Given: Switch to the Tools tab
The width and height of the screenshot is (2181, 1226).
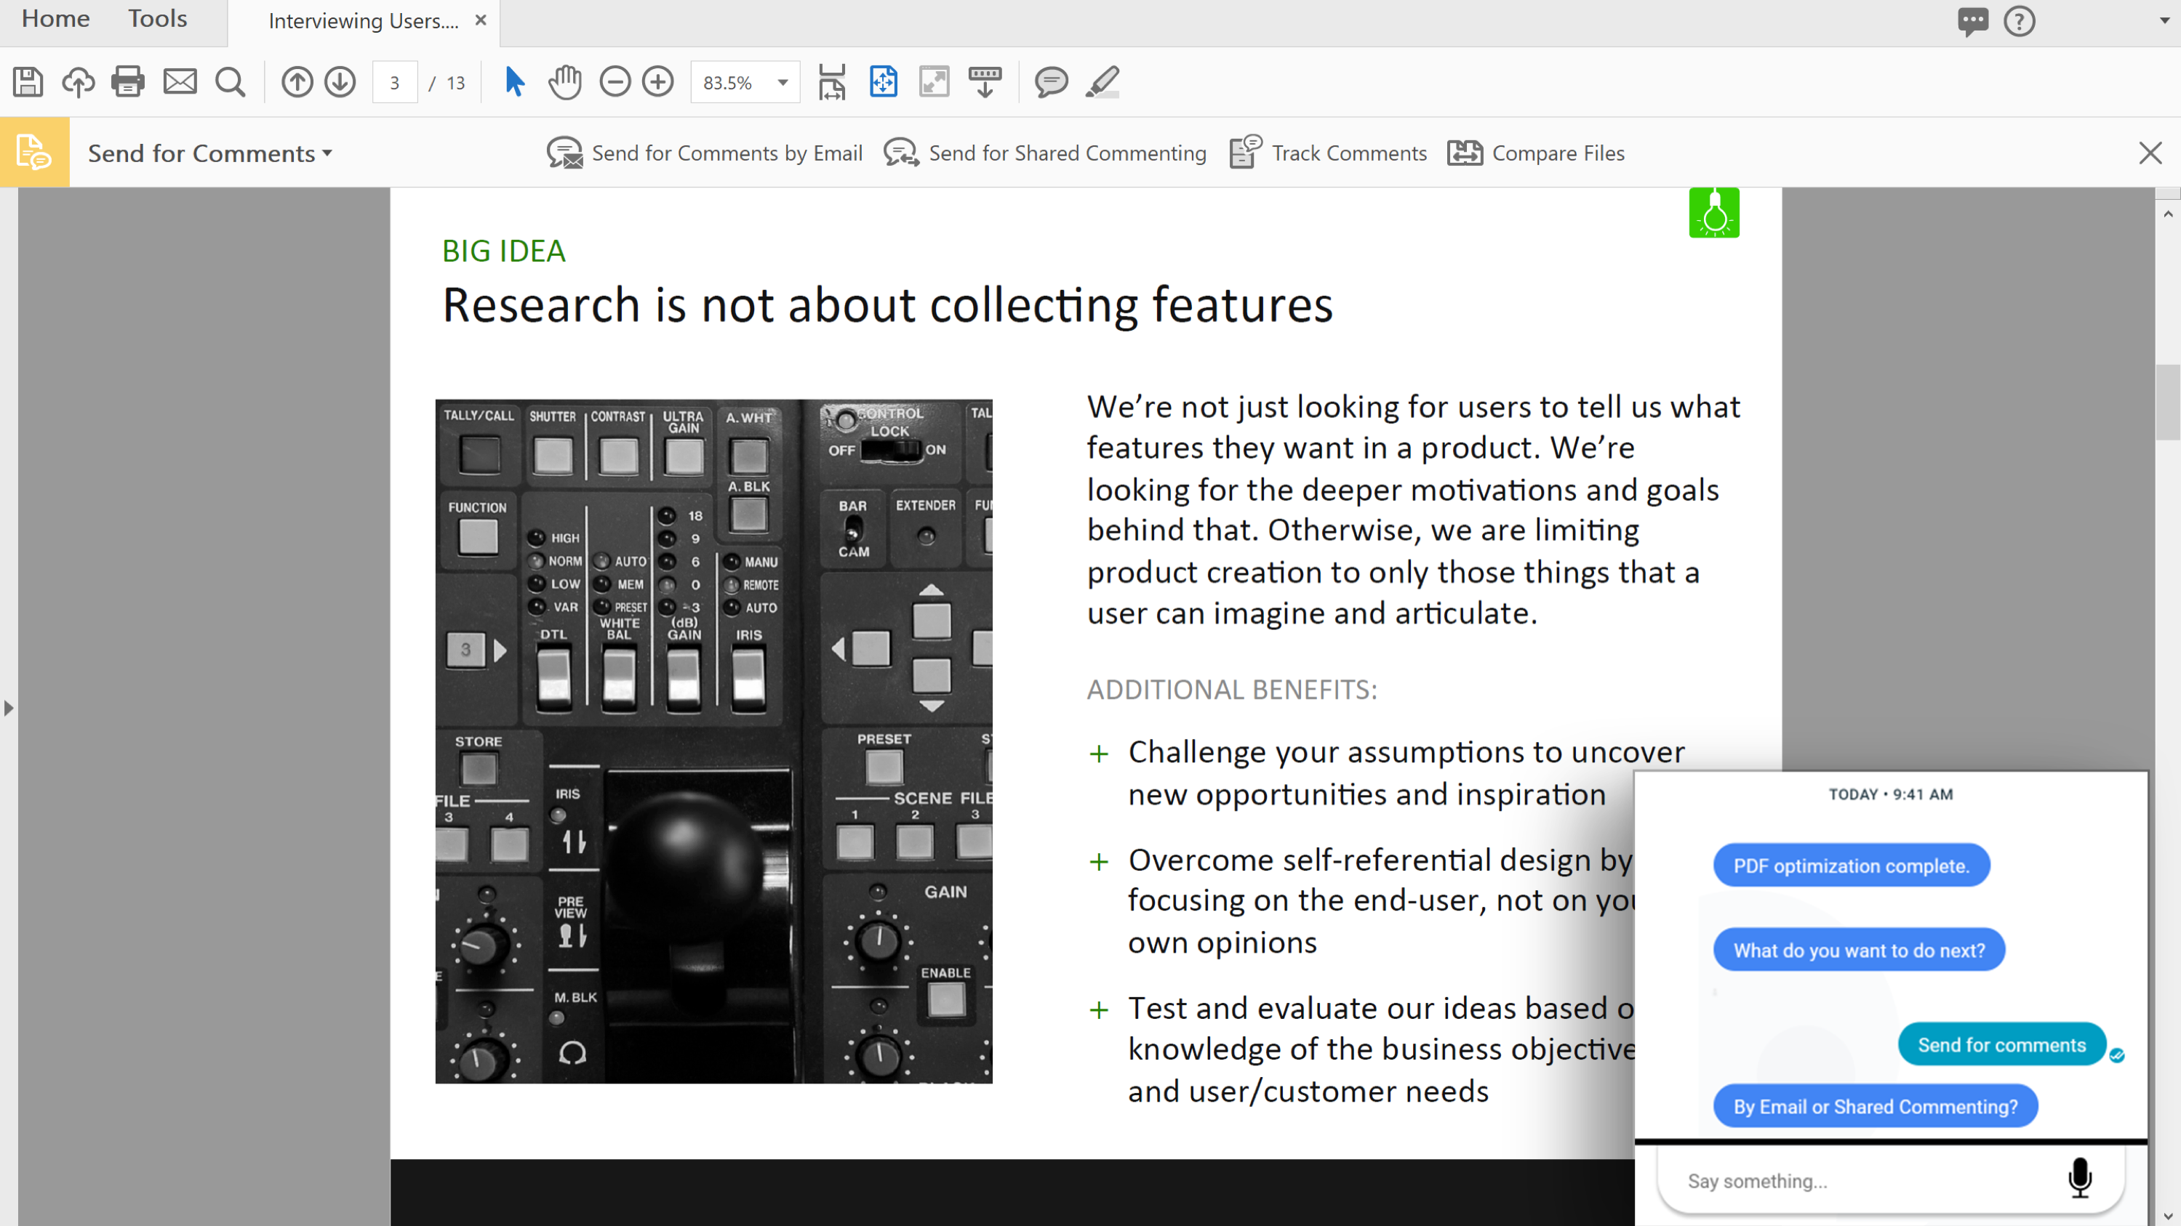Looking at the screenshot, I should click(158, 19).
